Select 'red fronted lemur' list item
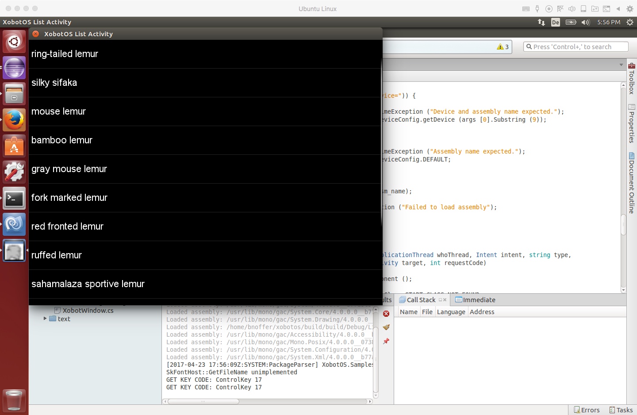The width and height of the screenshot is (637, 415). [204, 227]
